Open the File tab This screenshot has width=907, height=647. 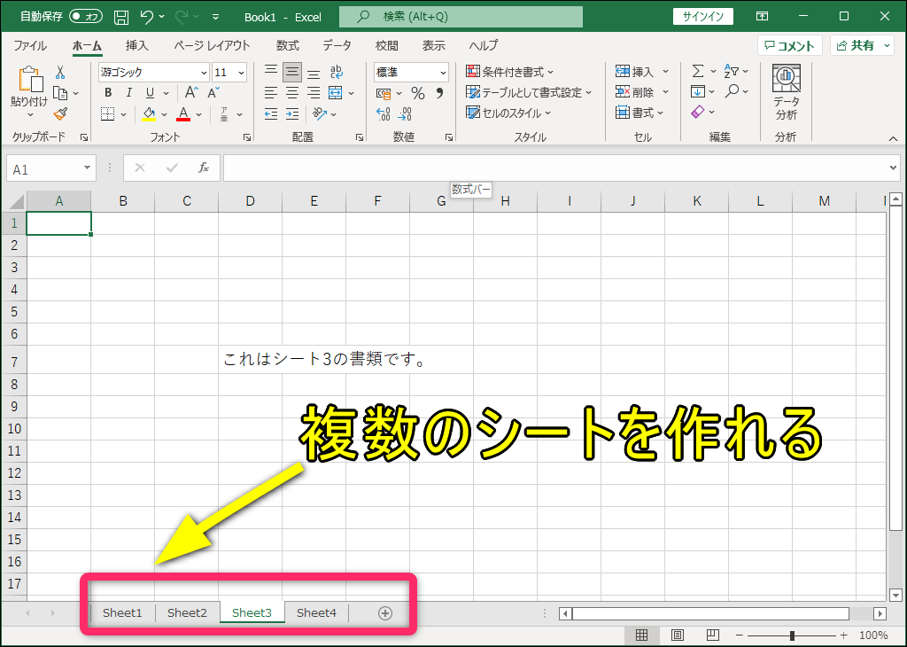point(30,46)
